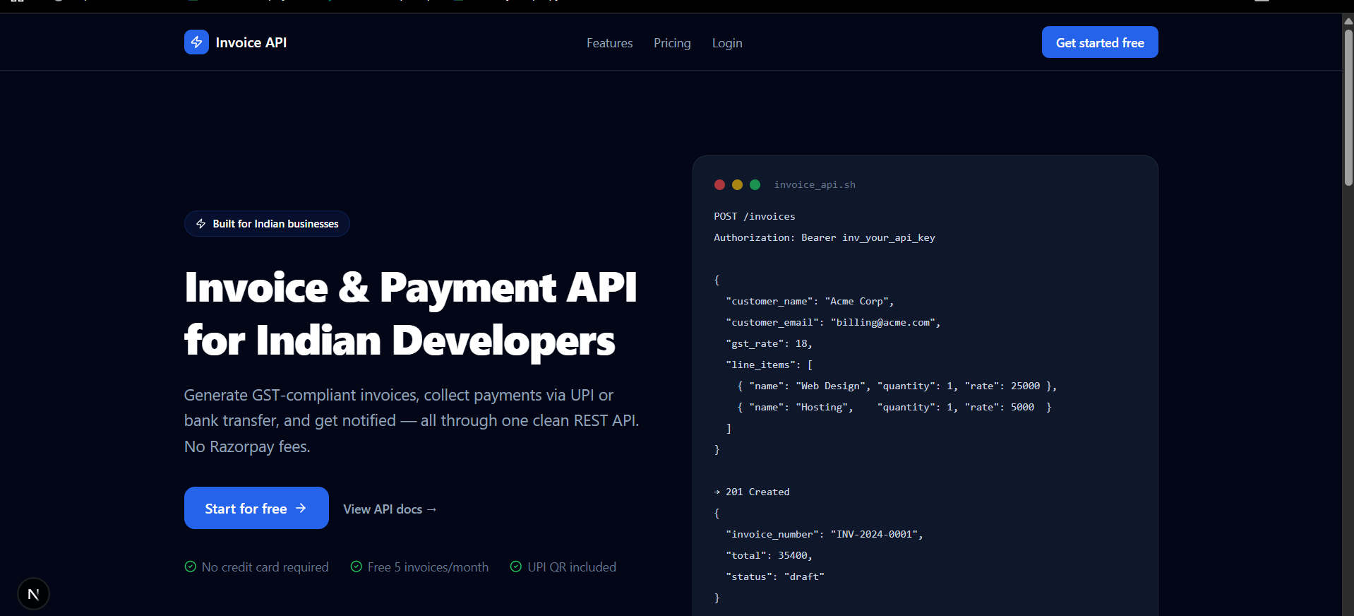1354x616 pixels.
Task: Click the Authorization: Bearer inv_your_api_key line
Action: (825, 237)
